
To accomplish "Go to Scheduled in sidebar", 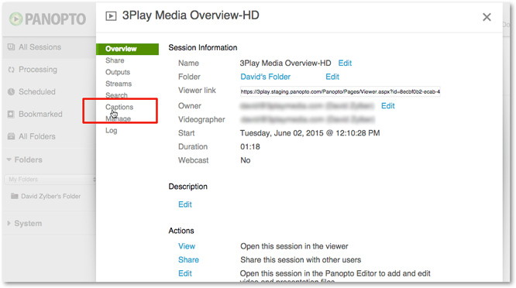I will coord(37,91).
